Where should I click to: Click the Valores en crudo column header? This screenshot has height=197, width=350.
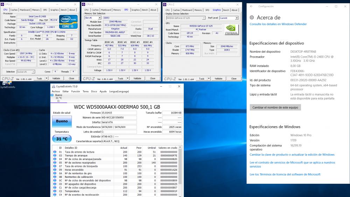168,148
